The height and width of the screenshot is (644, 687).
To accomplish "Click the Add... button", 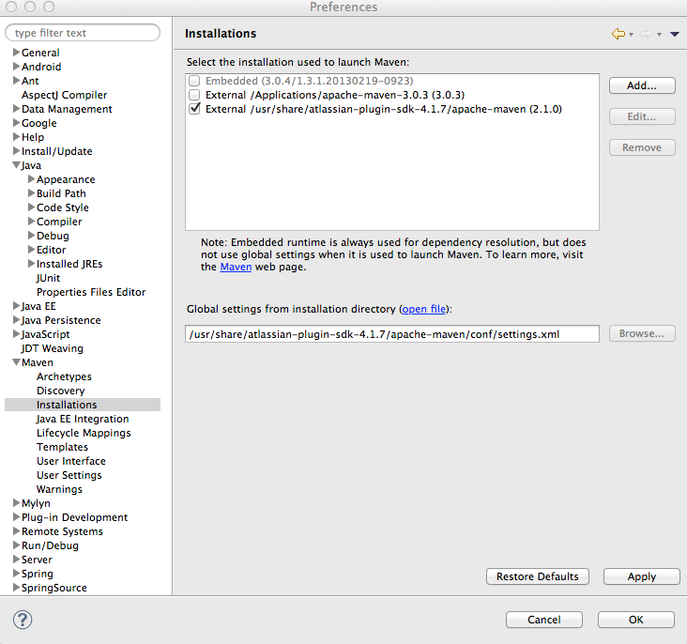I will [x=642, y=85].
